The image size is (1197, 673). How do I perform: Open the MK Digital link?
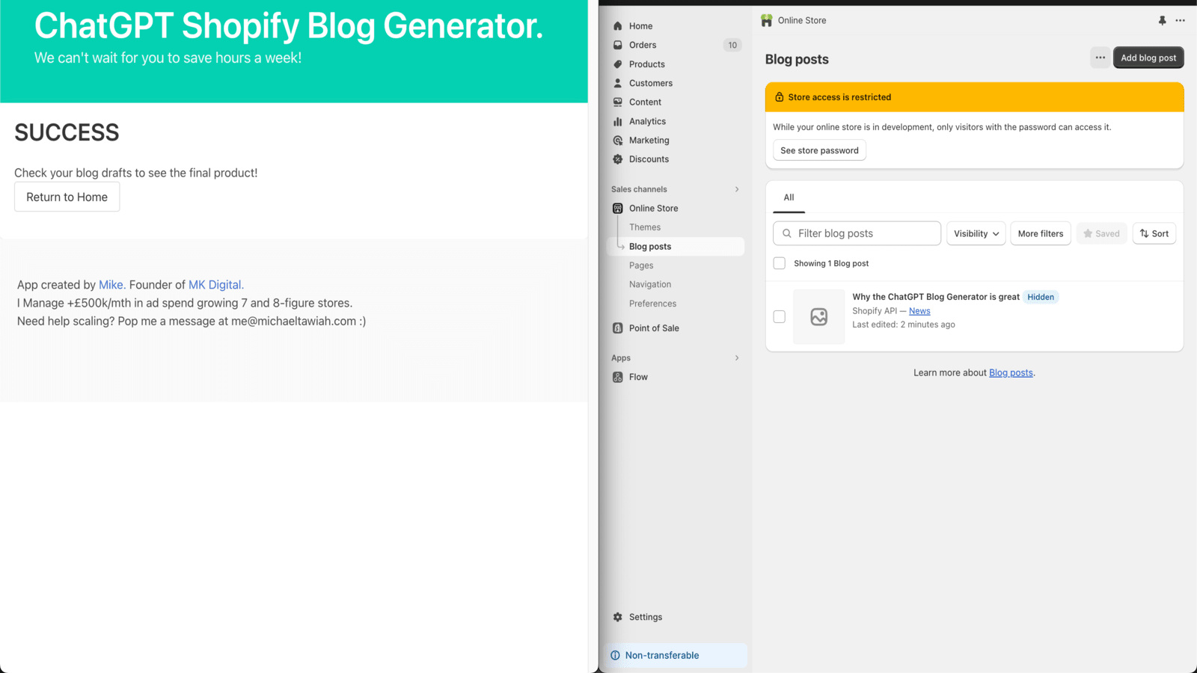coord(215,285)
